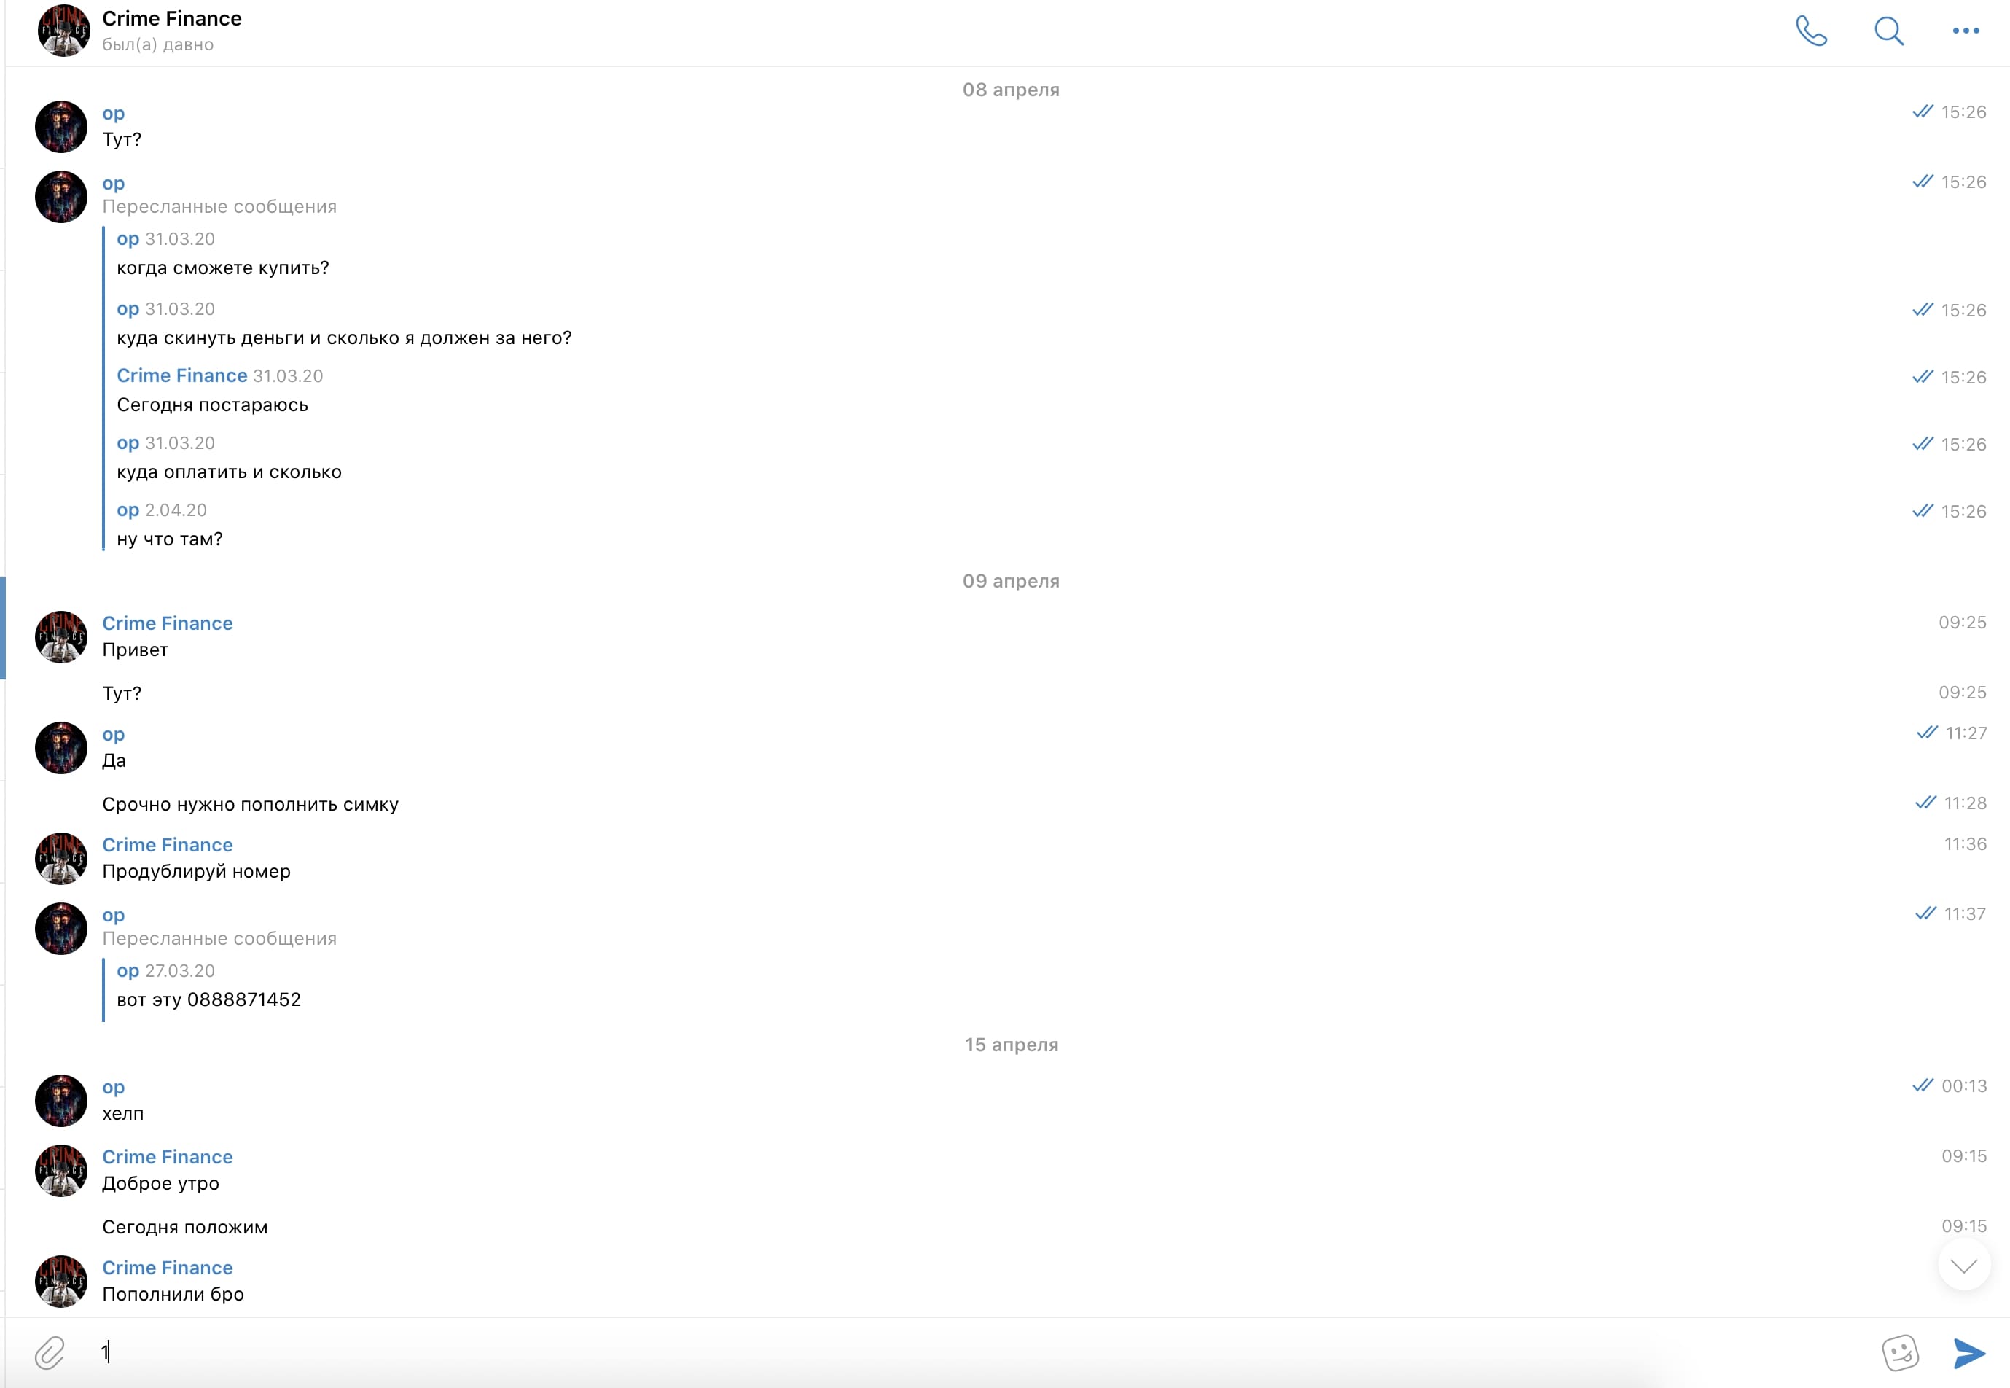This screenshot has width=2010, height=1388.
Task: Open the three-dots more actions menu
Action: coord(1966,31)
